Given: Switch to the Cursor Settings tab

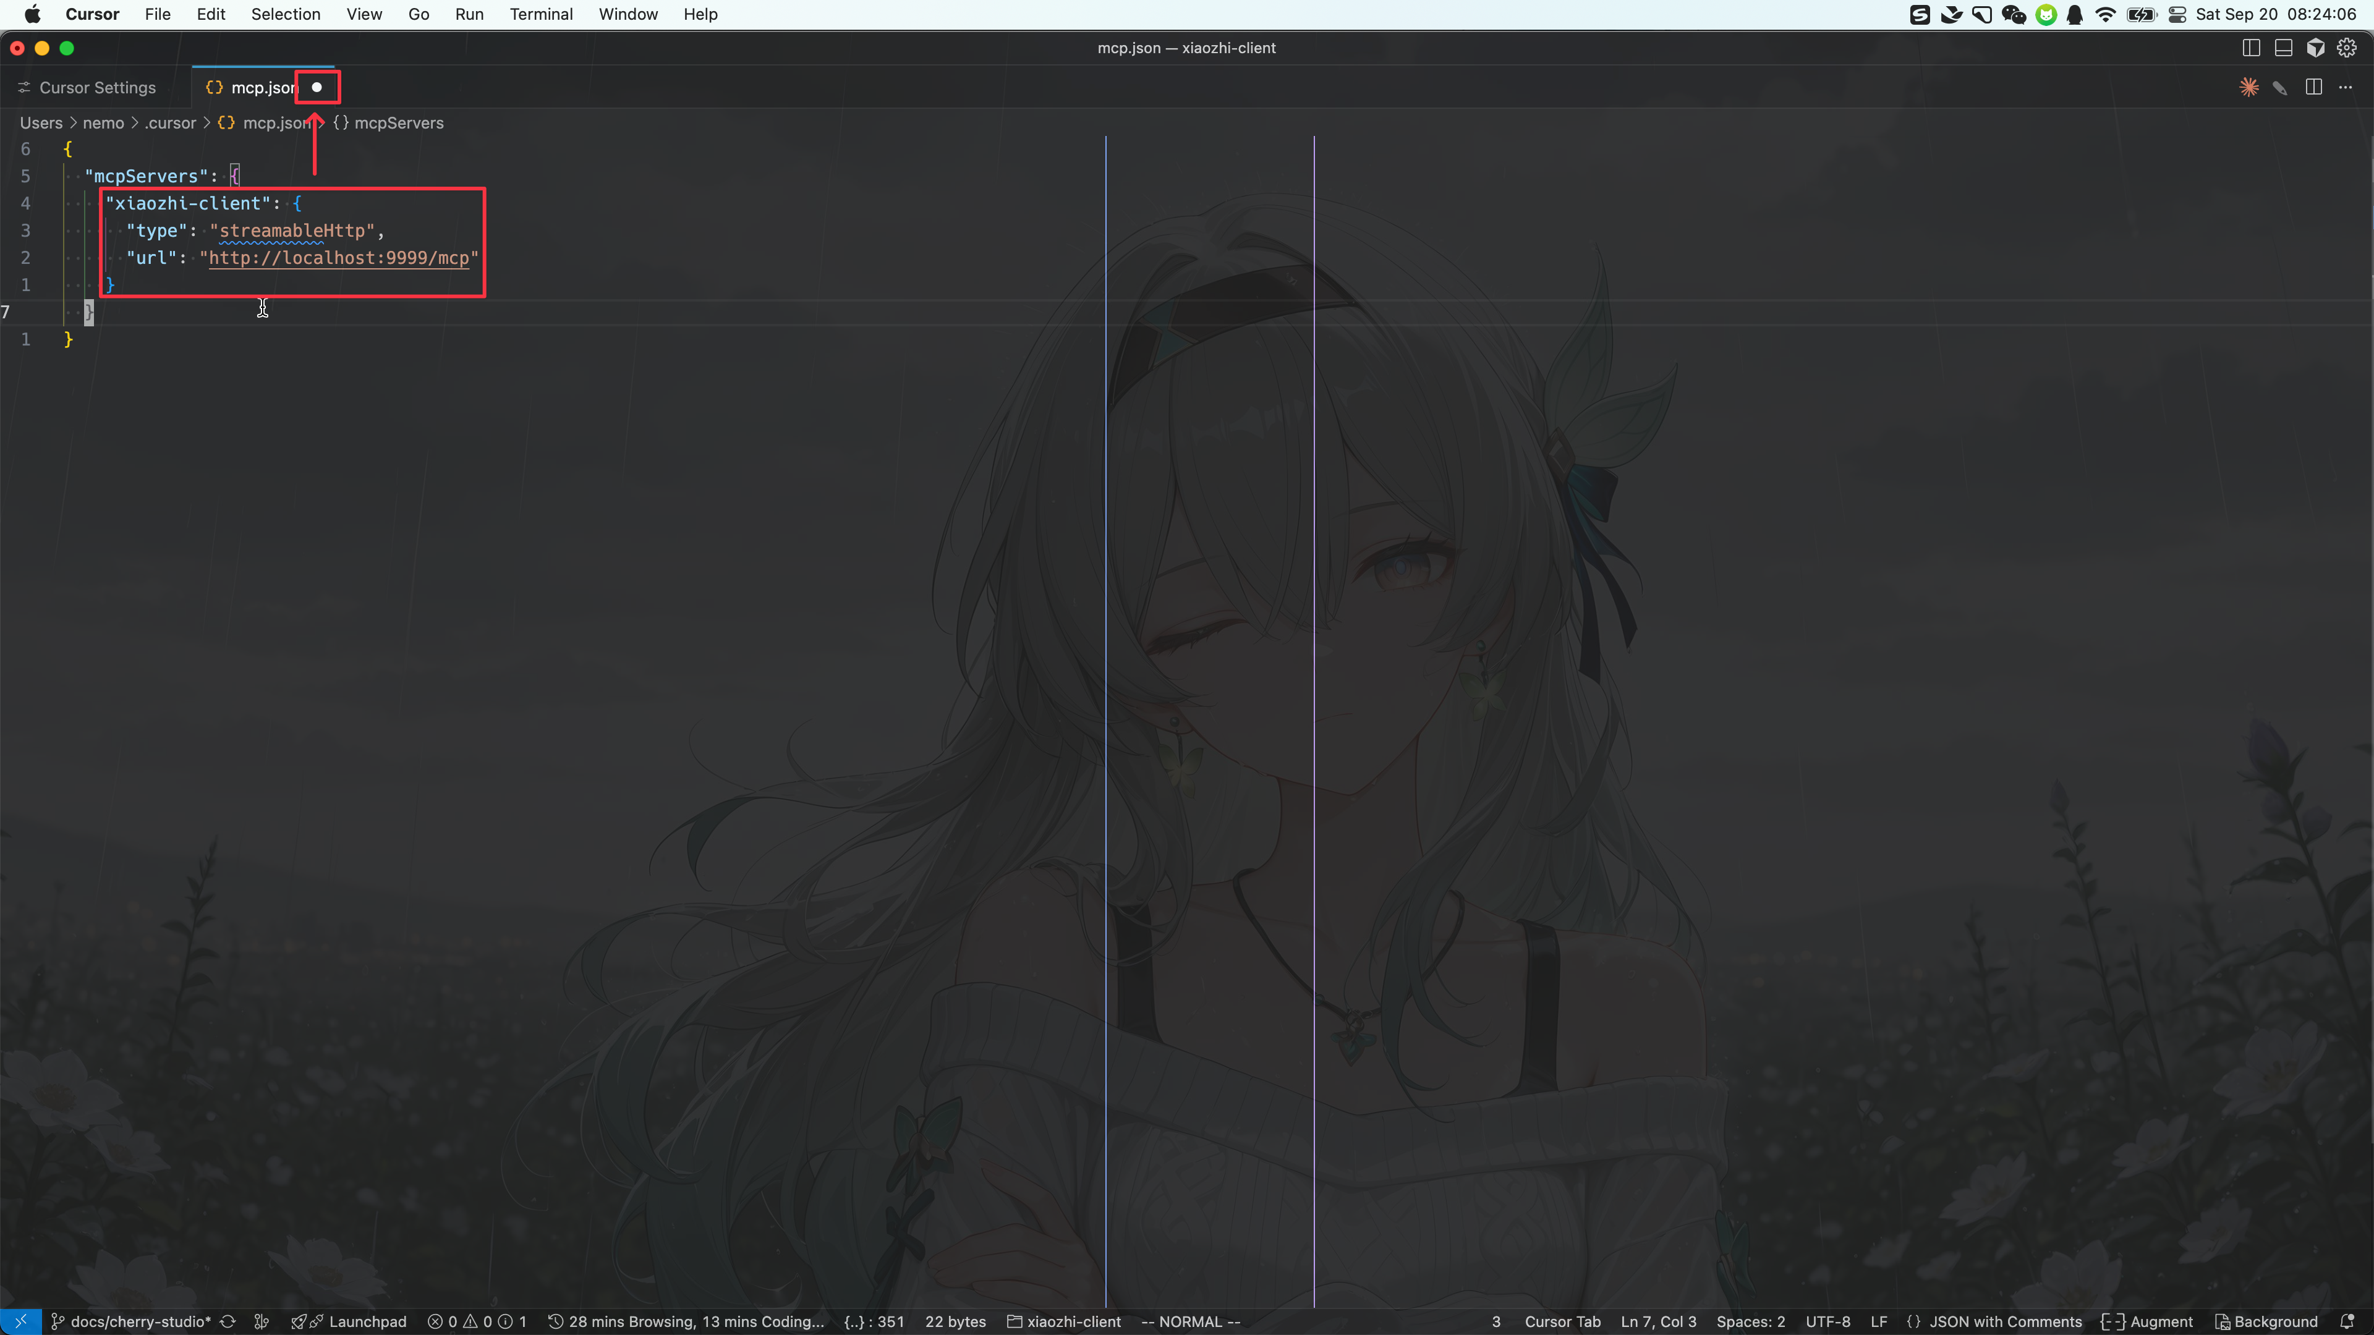Looking at the screenshot, I should (97, 88).
